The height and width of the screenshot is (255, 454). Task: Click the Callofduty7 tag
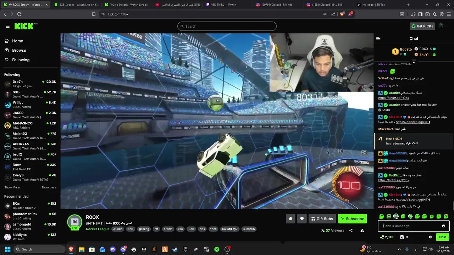pos(230,229)
